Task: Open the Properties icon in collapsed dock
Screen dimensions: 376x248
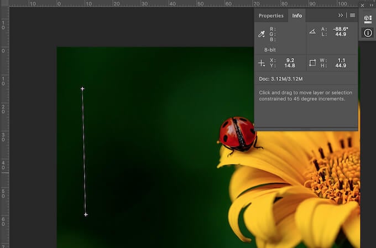Action: click(x=368, y=19)
